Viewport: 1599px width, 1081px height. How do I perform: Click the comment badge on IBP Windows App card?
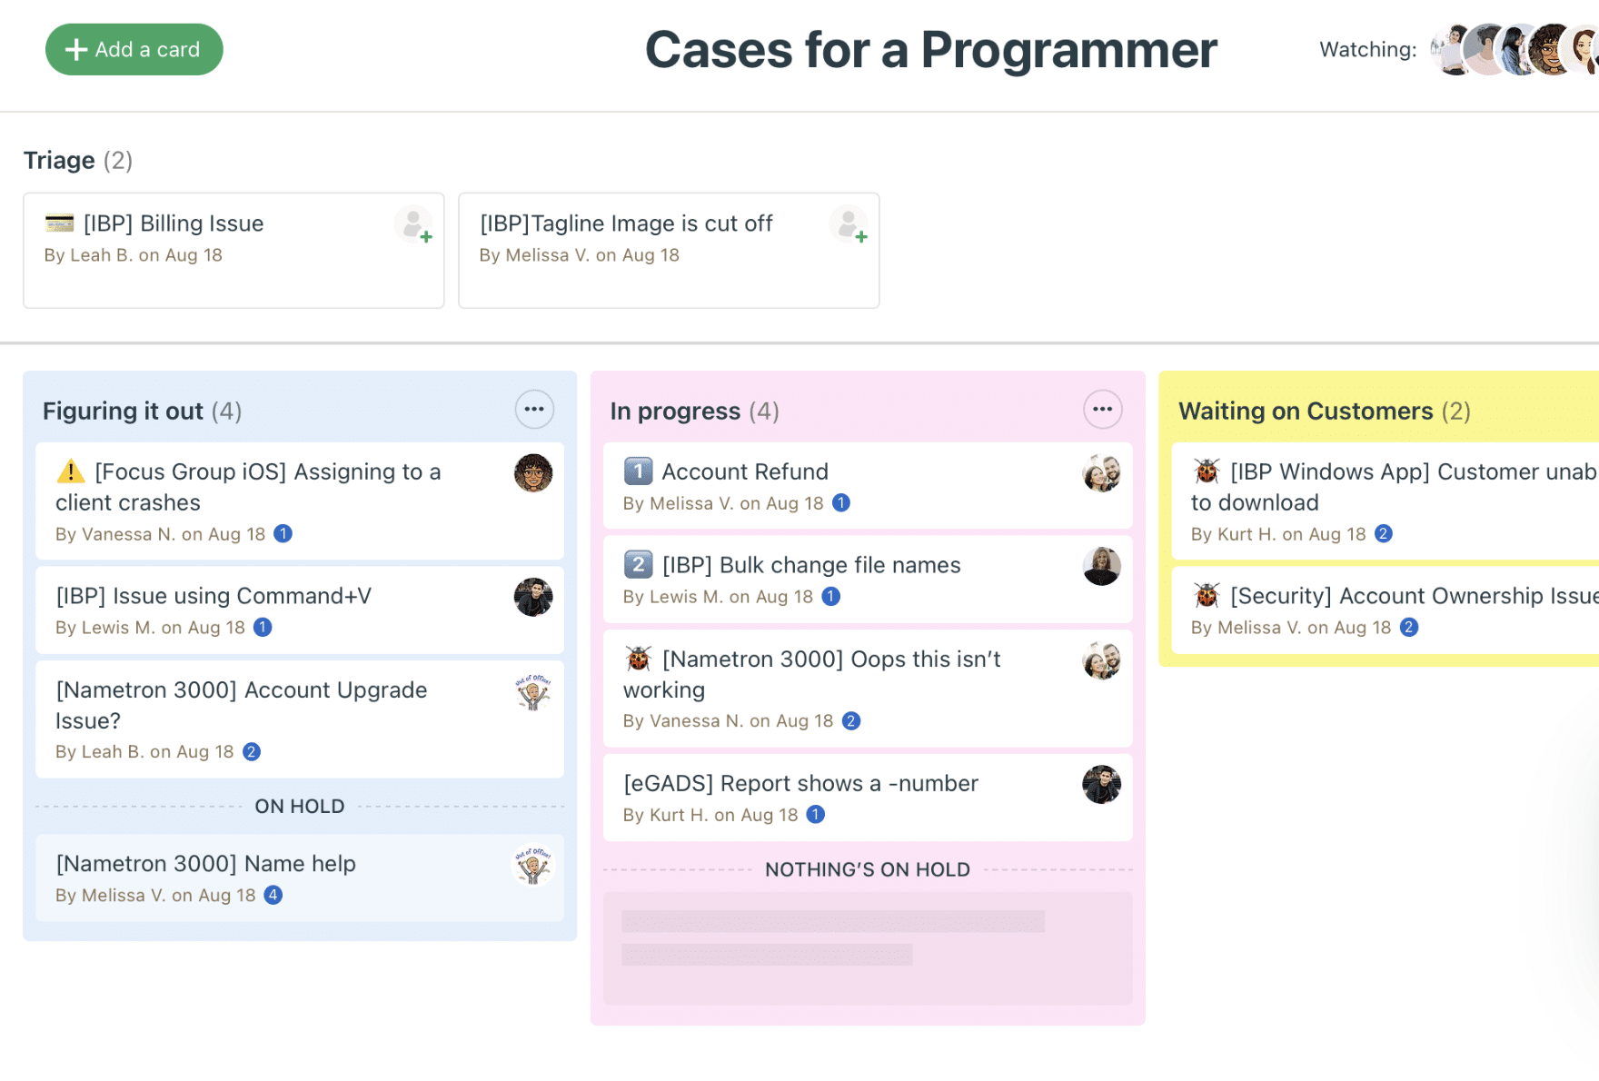1384,534
